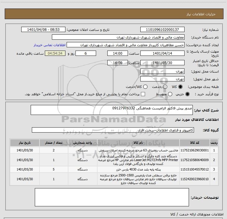Click product code 1175210580640009

(195, 160)
